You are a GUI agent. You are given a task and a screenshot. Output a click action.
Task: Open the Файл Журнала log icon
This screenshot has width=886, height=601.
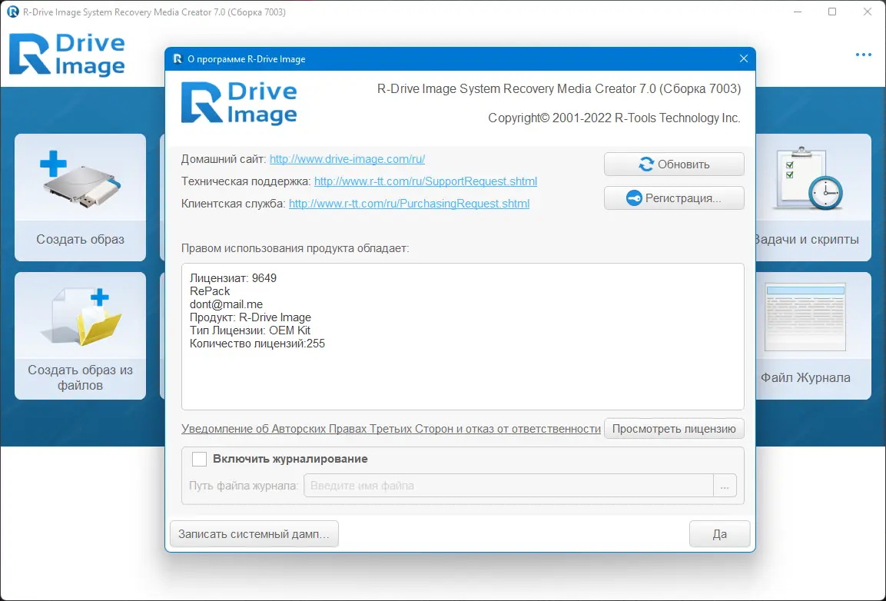[x=805, y=317]
